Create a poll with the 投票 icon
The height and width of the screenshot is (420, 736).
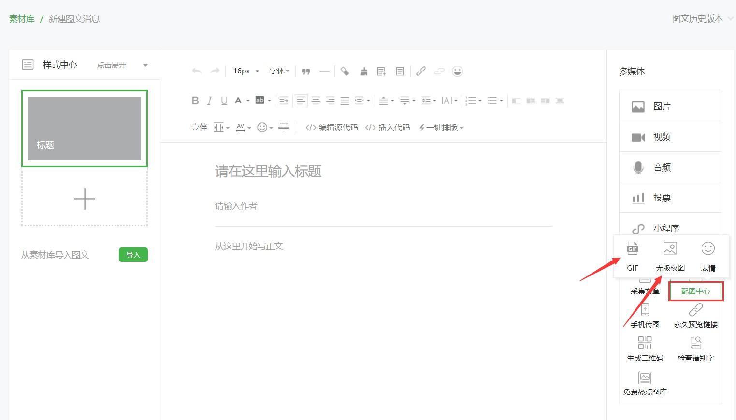662,198
